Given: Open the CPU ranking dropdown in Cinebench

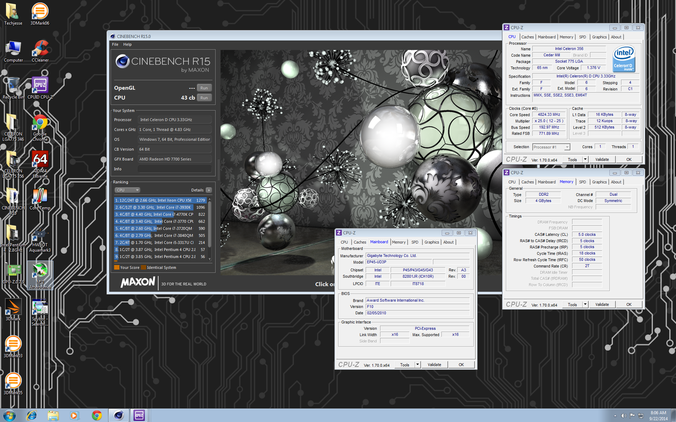Looking at the screenshot, I should point(127,190).
